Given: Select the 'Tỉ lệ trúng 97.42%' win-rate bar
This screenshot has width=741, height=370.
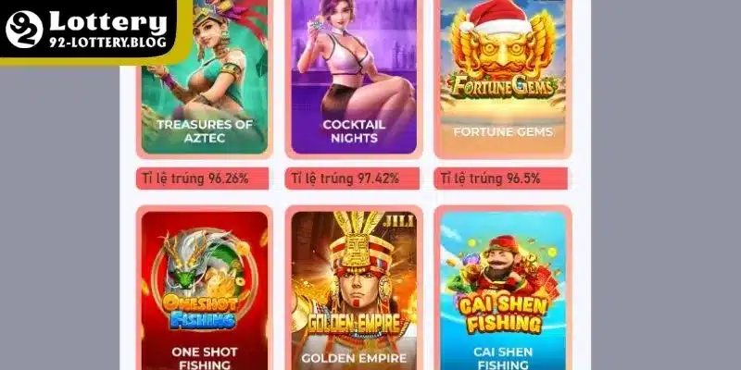Looking at the screenshot, I should (352, 179).
